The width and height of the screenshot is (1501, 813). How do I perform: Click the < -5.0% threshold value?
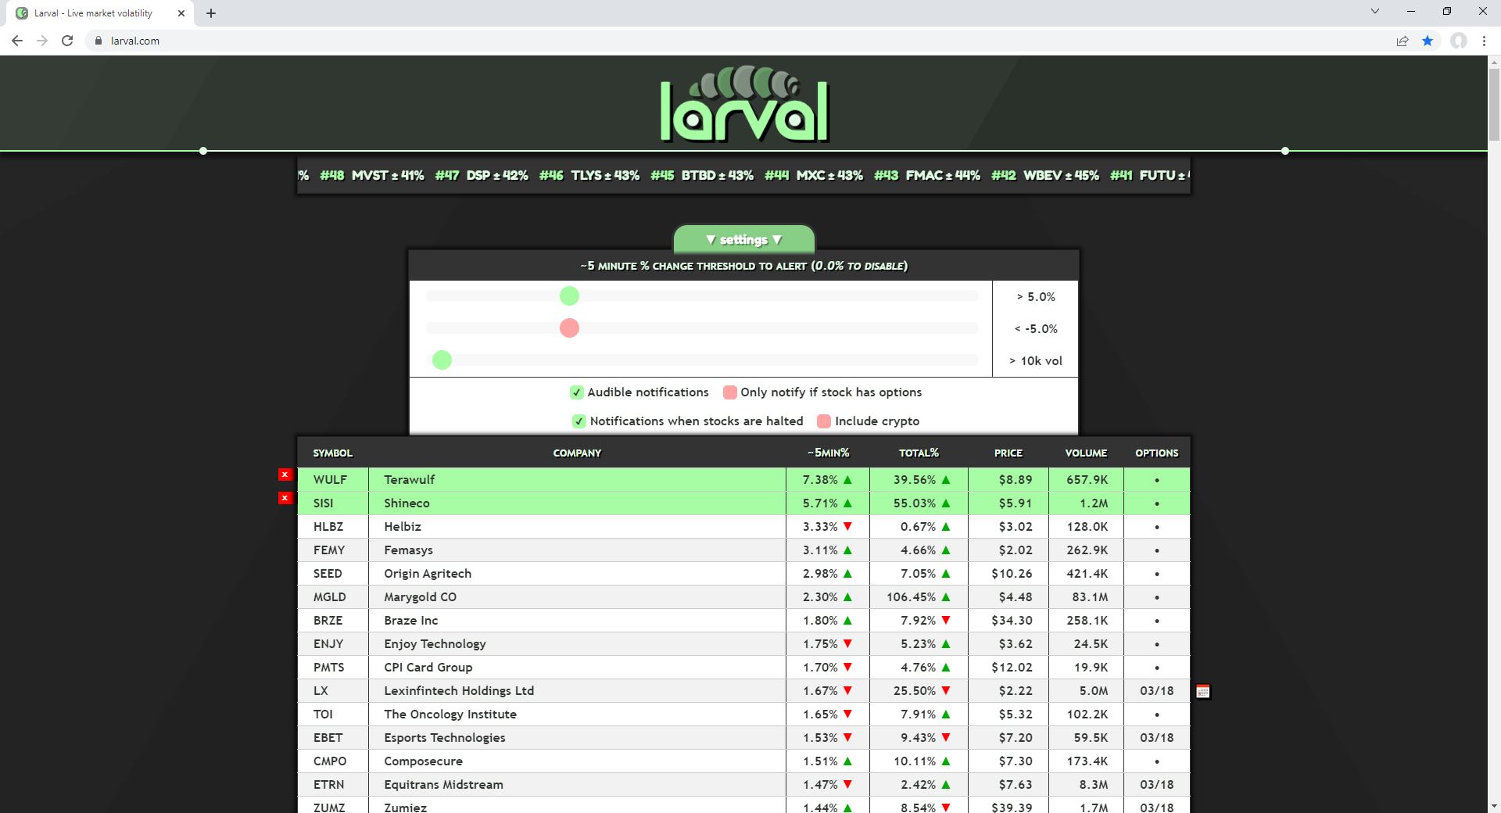tap(1036, 329)
